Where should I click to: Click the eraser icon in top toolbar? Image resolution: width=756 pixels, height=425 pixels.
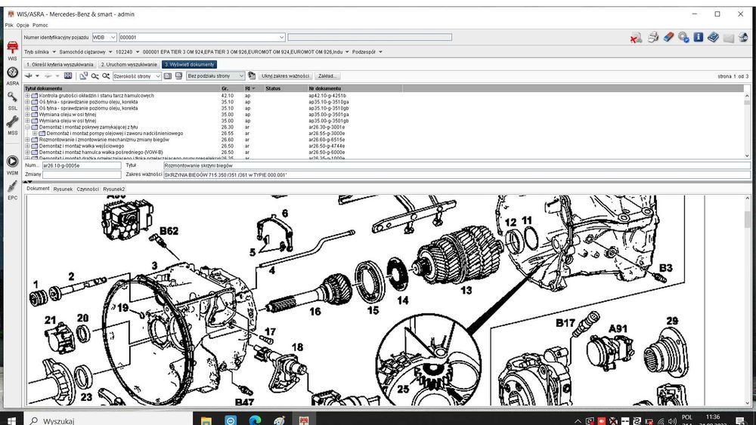(x=668, y=37)
